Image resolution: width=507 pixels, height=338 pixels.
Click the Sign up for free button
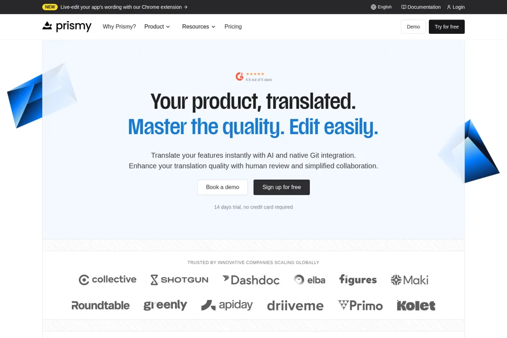pos(281,187)
